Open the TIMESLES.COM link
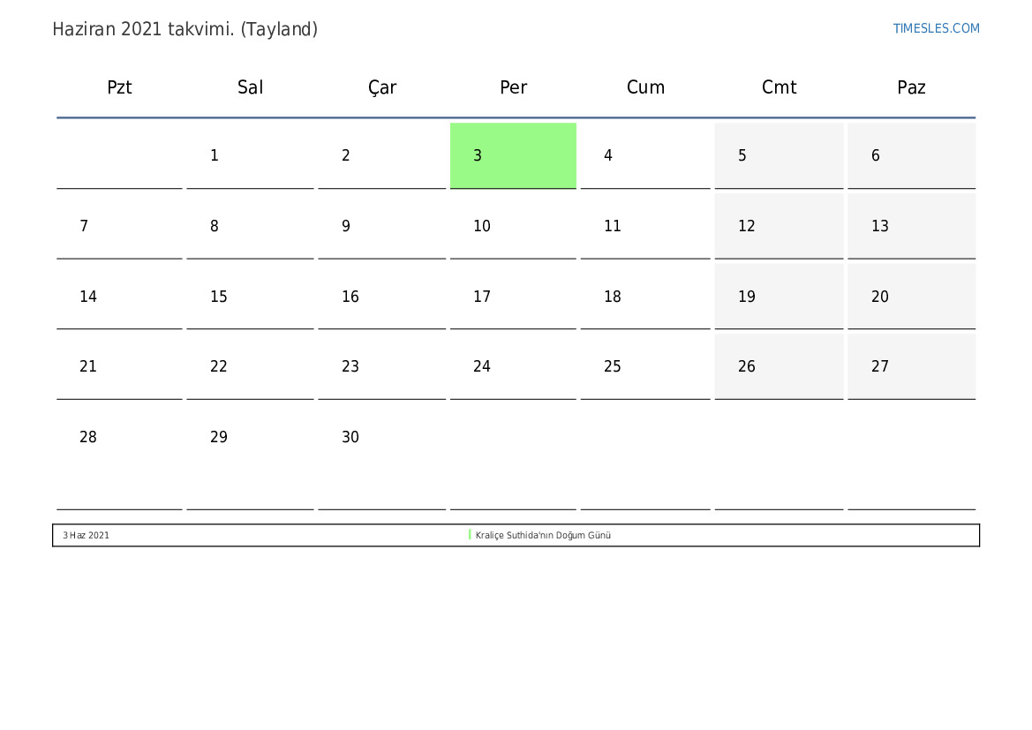The height and width of the screenshot is (730, 1032). click(x=936, y=28)
